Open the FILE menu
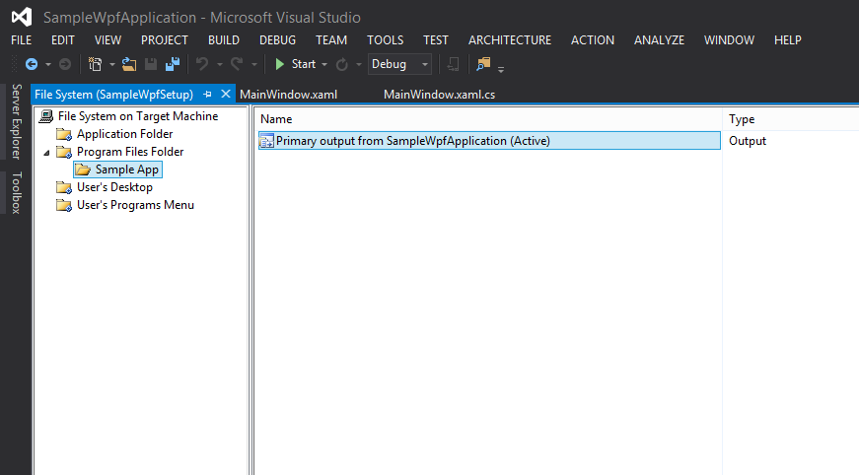859x475 pixels. [22, 40]
